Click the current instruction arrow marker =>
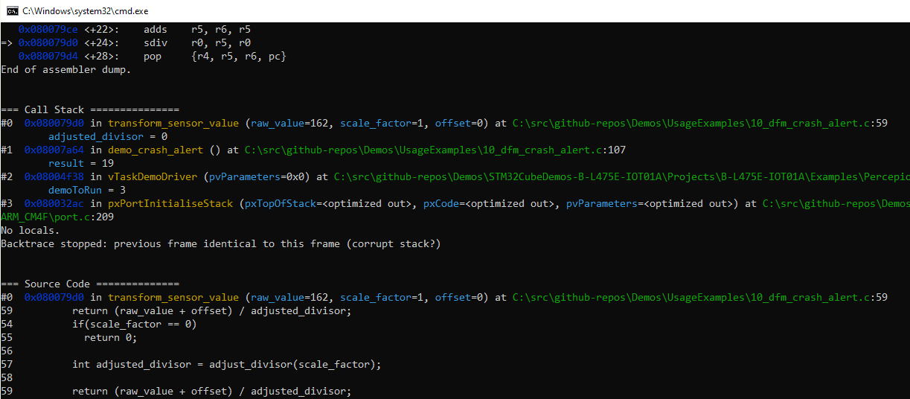Screen dimensions: 910x399 tap(7, 42)
